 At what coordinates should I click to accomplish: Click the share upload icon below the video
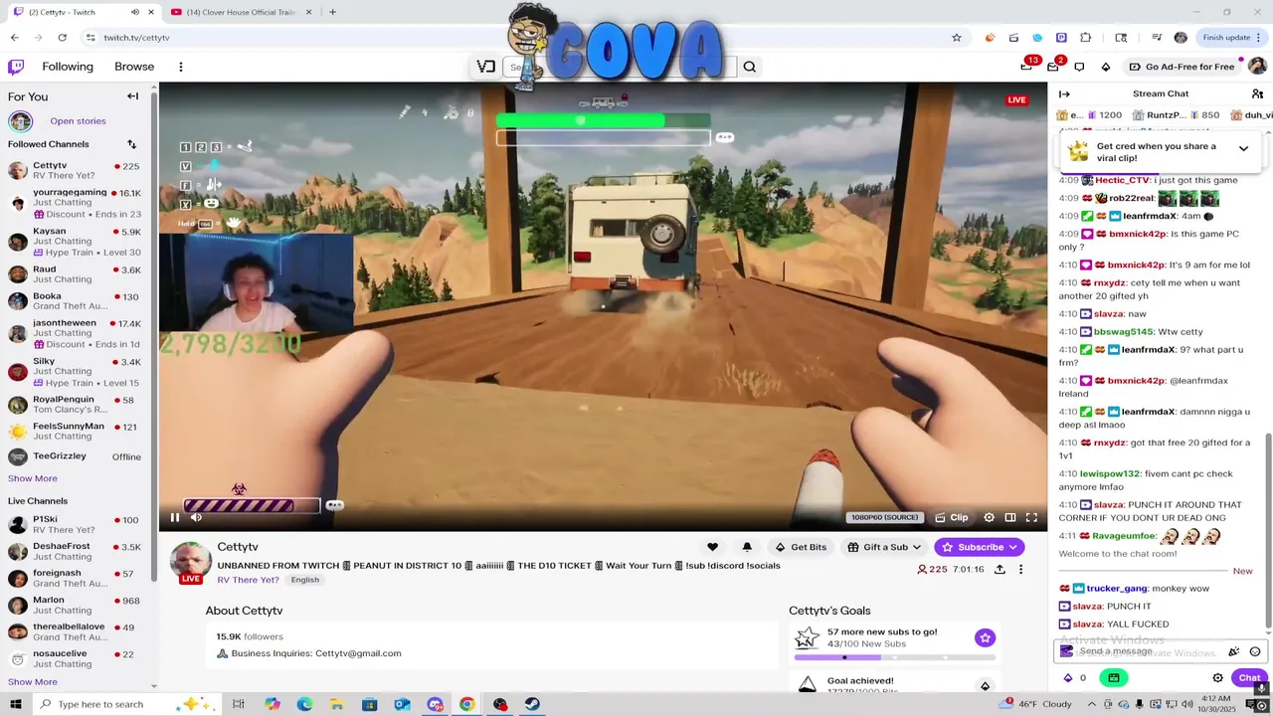[x=1000, y=570]
